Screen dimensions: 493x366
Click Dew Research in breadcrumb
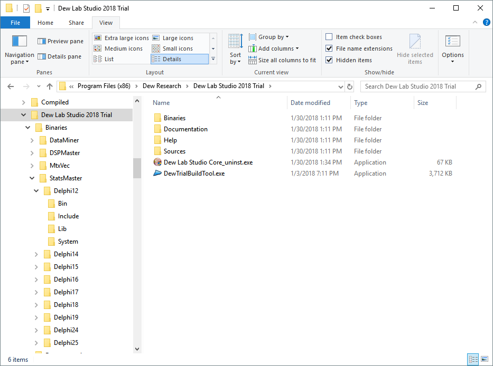[162, 86]
